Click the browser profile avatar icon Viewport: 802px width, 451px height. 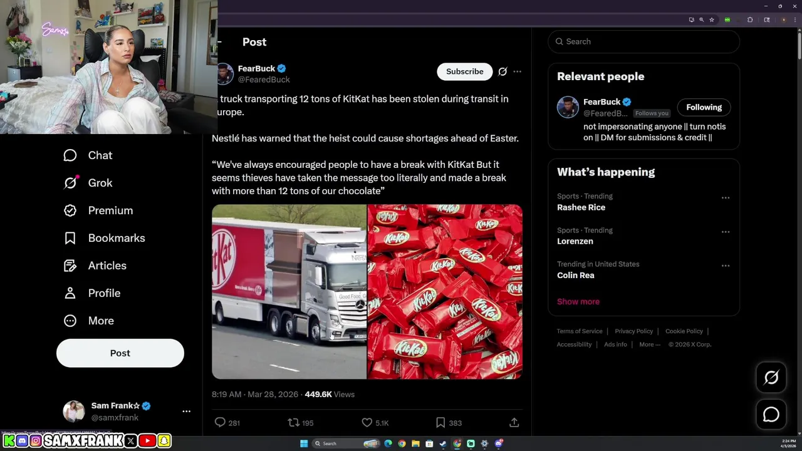(784, 19)
